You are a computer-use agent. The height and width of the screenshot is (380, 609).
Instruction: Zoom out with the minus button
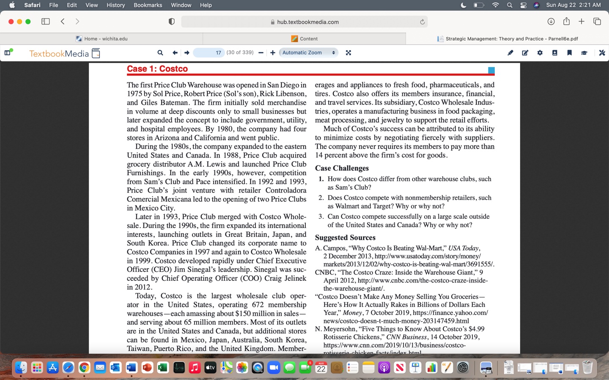pyautogui.click(x=261, y=53)
